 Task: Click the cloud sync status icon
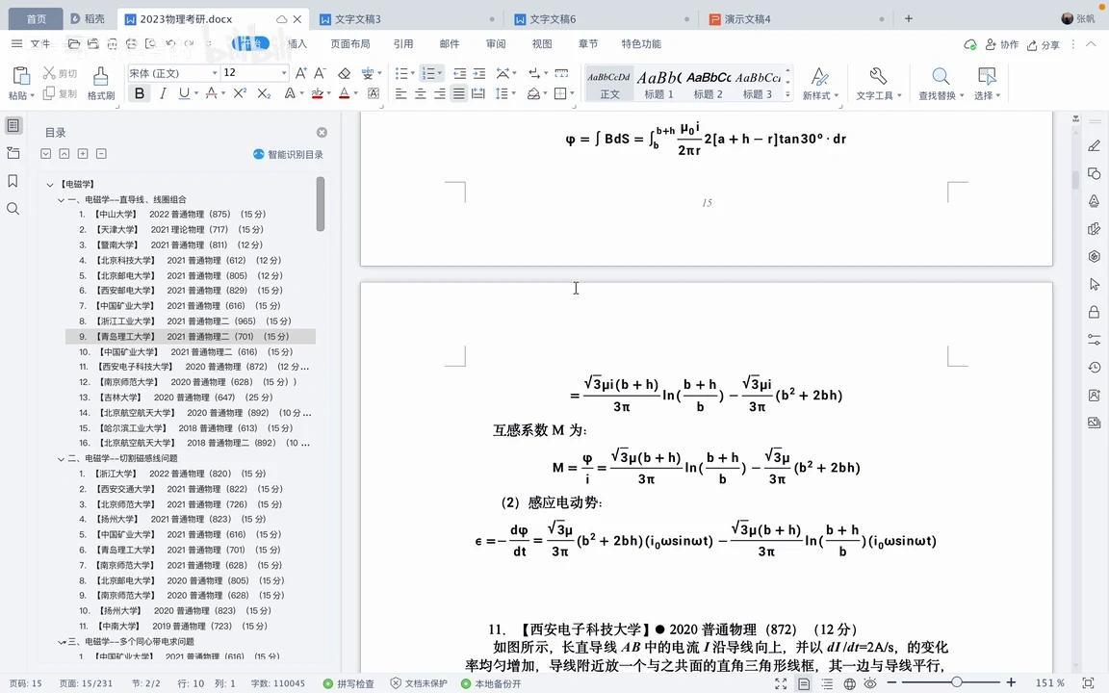point(969,44)
